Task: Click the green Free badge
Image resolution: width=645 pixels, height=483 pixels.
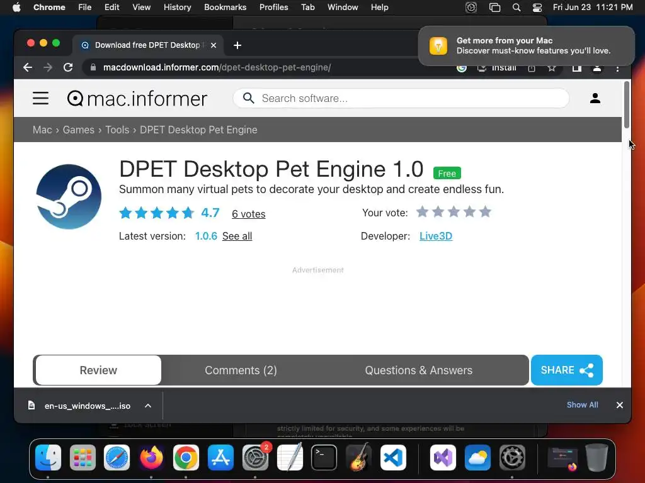Action: tap(447, 174)
